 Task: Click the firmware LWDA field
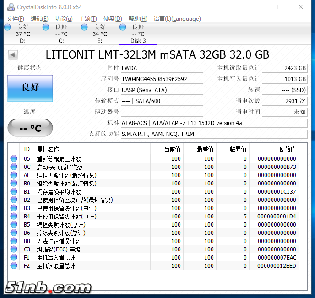pyautogui.click(x=162, y=68)
